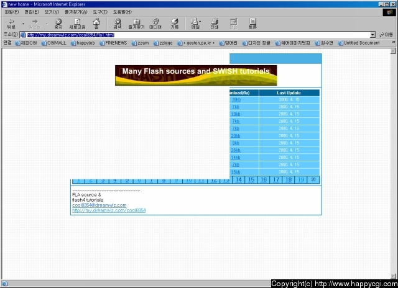398x288 pixels.
Task: Go to page 15 in pagination
Action: click(x=251, y=180)
